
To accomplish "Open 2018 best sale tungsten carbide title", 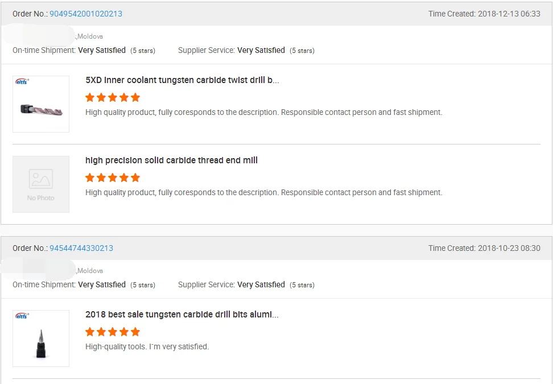I will (x=182, y=315).
